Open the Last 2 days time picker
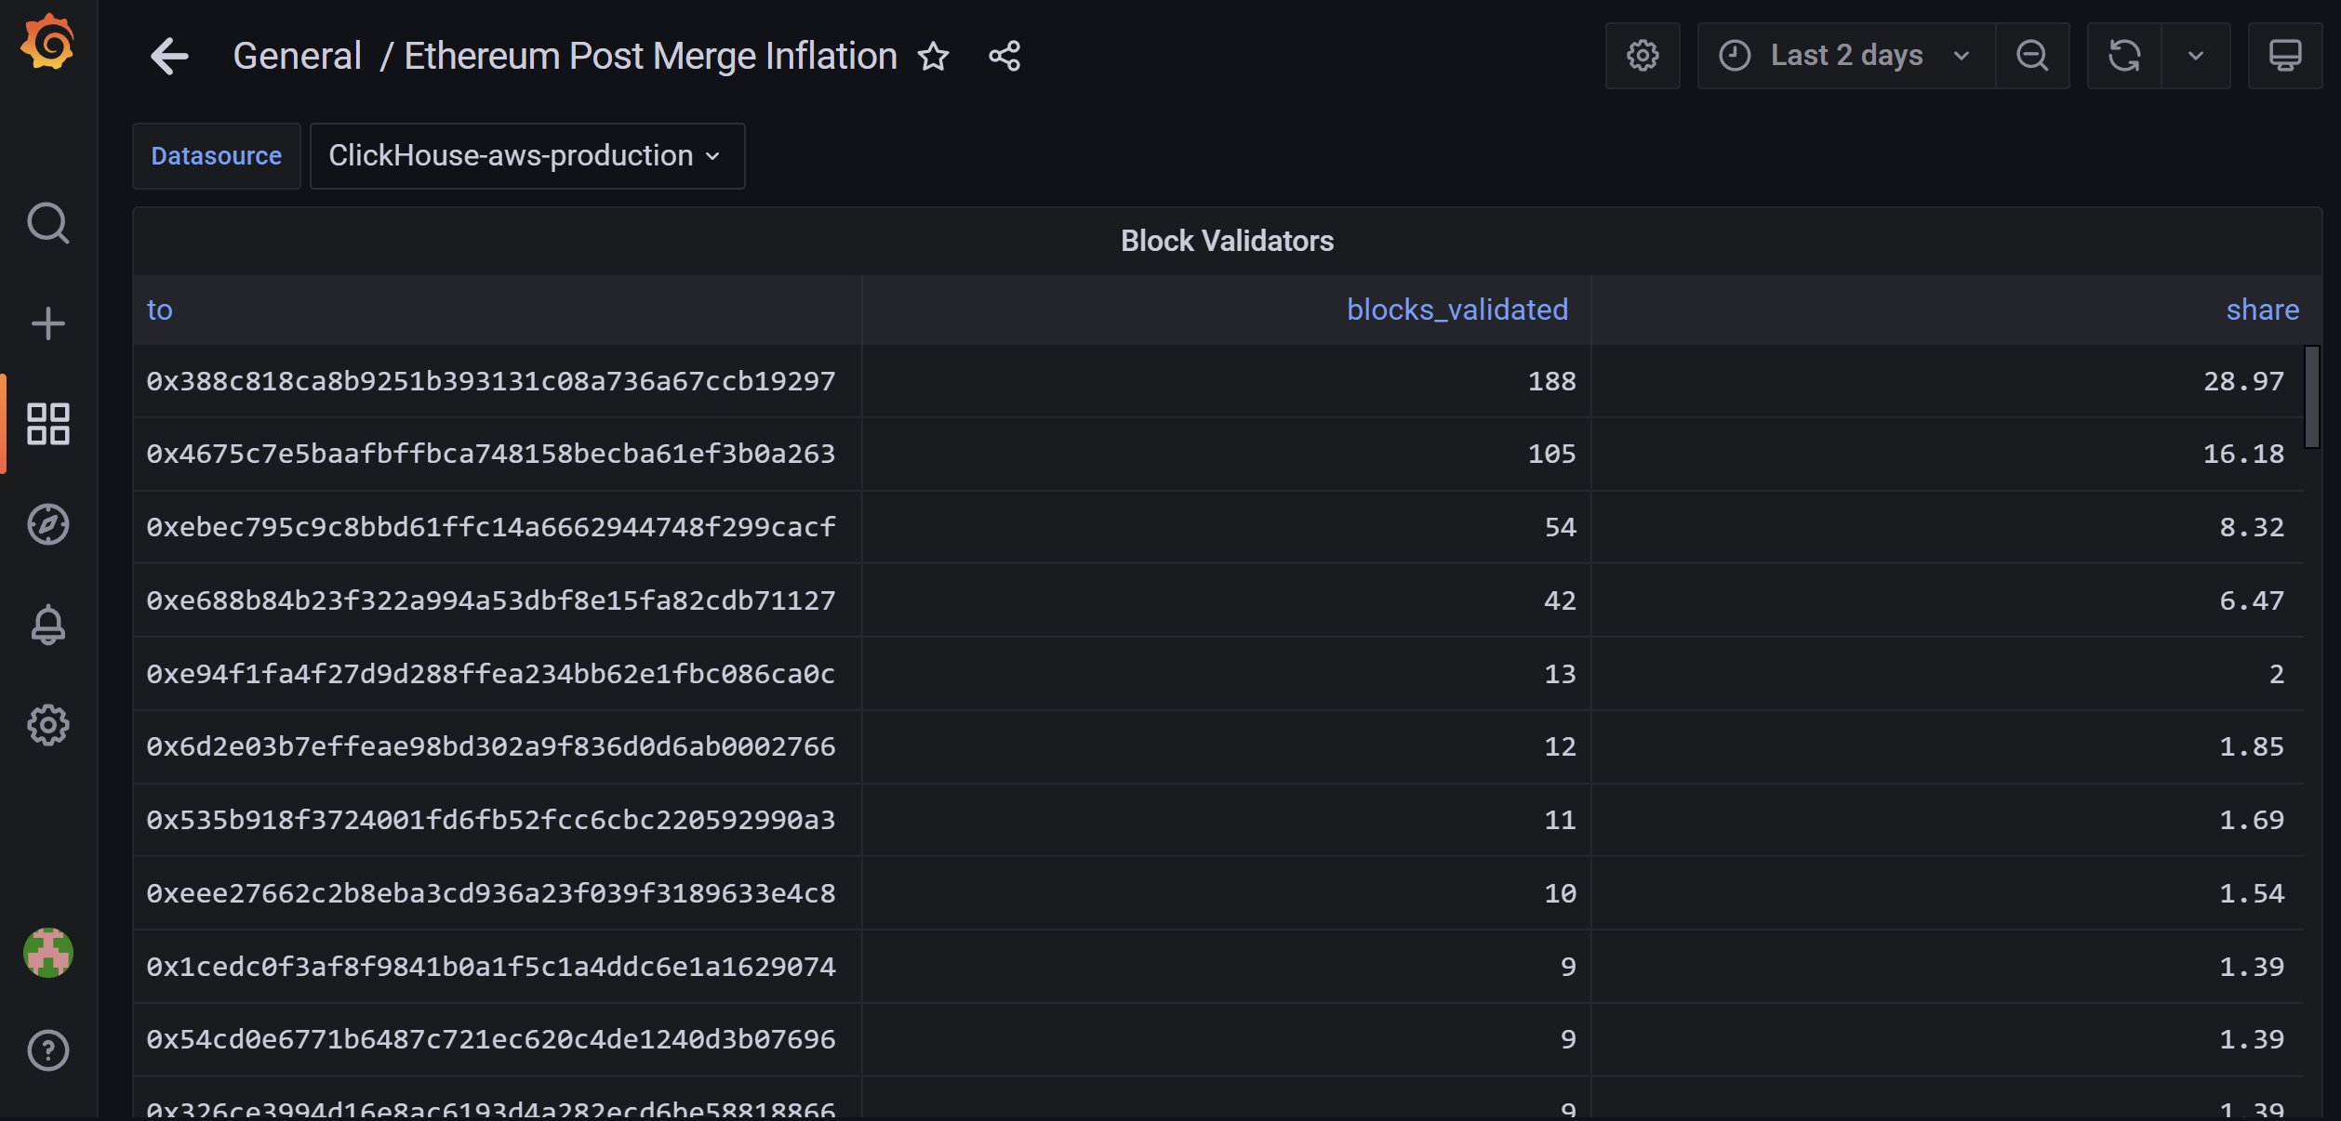The height and width of the screenshot is (1121, 2341). 1846,56
